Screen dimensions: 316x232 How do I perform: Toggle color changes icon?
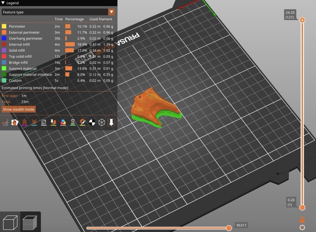pyautogui.click(x=63, y=122)
